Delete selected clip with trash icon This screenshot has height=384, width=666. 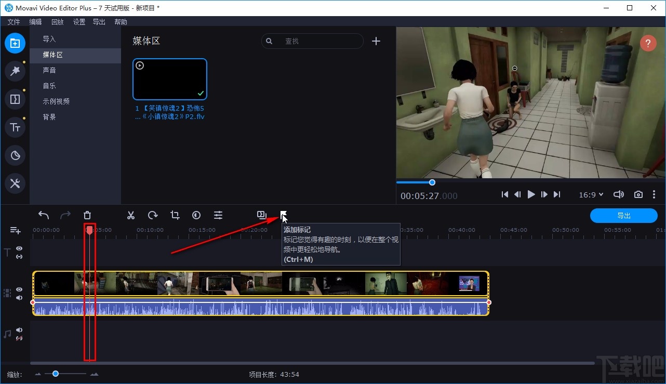coord(87,215)
